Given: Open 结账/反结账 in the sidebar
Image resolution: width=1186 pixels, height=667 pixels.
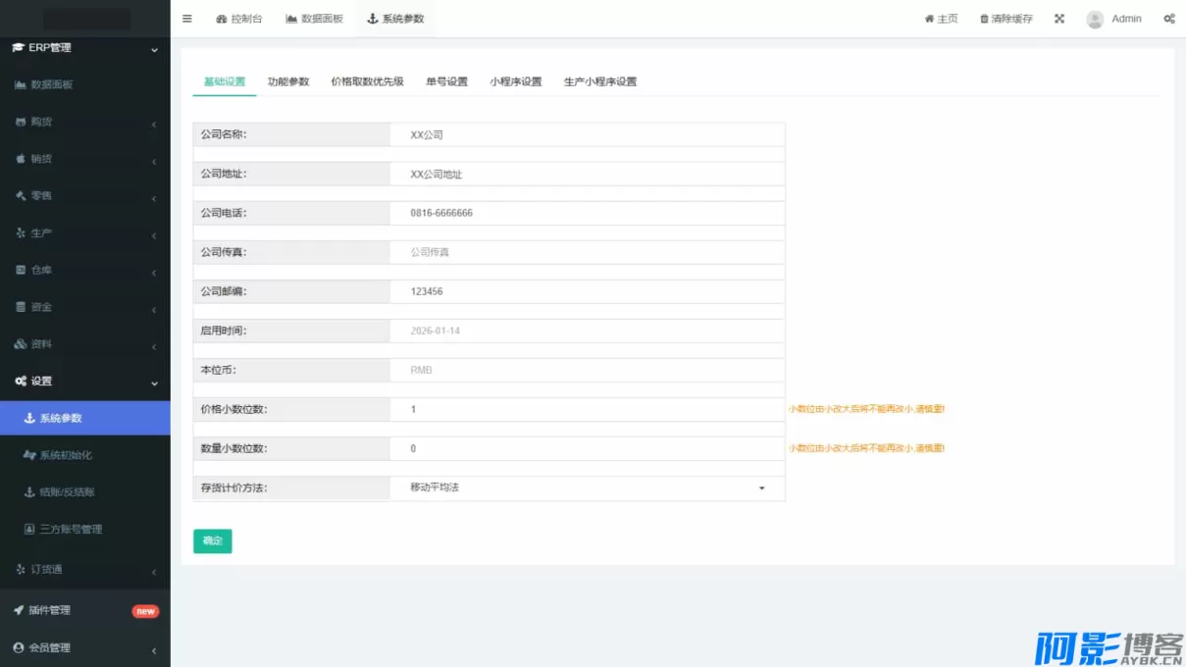Looking at the screenshot, I should 66,492.
